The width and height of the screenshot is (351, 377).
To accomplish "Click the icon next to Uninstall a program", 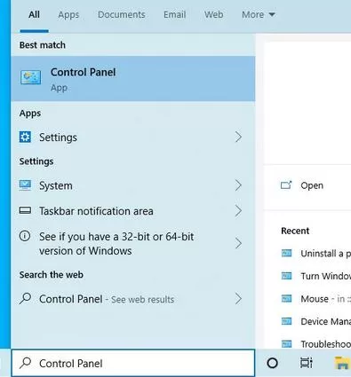I will [x=286, y=253].
